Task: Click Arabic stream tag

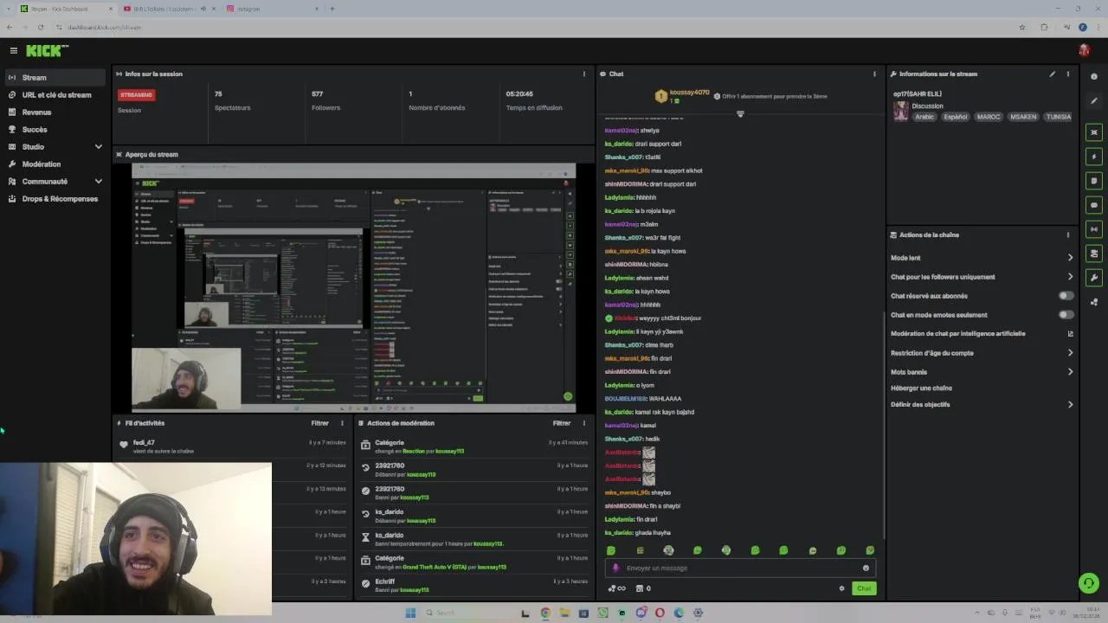Action: 925,117
